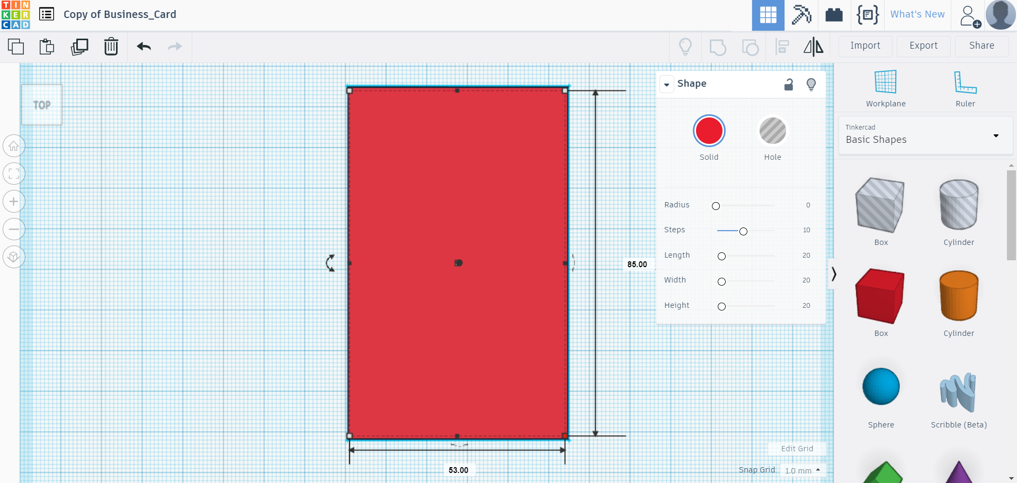Click the rotation handle left of rectangle

(x=331, y=263)
